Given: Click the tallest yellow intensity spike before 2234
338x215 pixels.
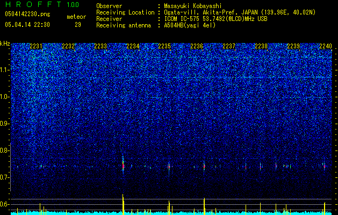Looking at the screenshot, I should (123, 204).
